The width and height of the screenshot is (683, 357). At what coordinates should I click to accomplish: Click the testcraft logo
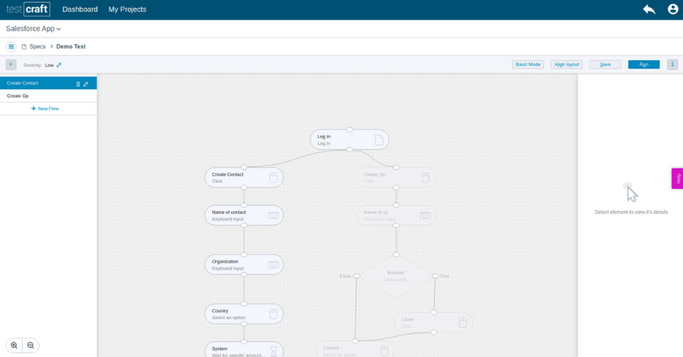click(x=28, y=9)
